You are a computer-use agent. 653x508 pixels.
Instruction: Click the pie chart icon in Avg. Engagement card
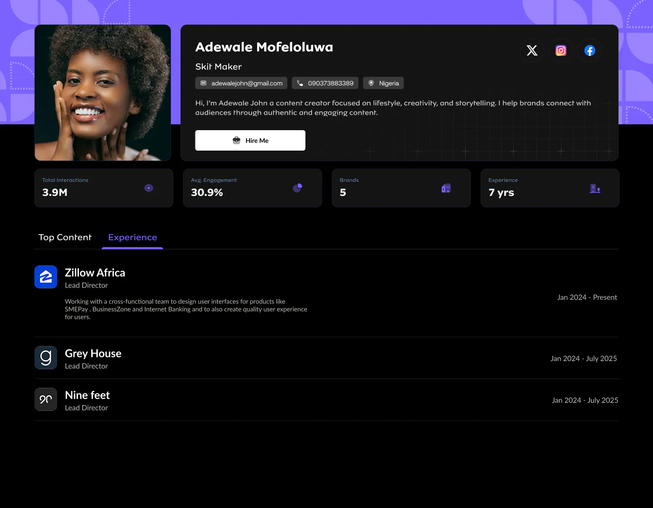coord(297,188)
